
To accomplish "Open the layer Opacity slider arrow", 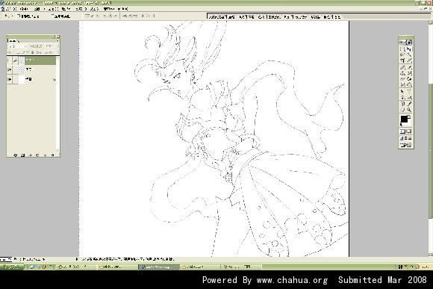I will click(57, 46).
